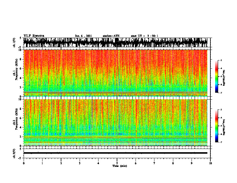Select the "start UT = 3 :30: 1" text
237x183 pixels.
coord(145,36)
